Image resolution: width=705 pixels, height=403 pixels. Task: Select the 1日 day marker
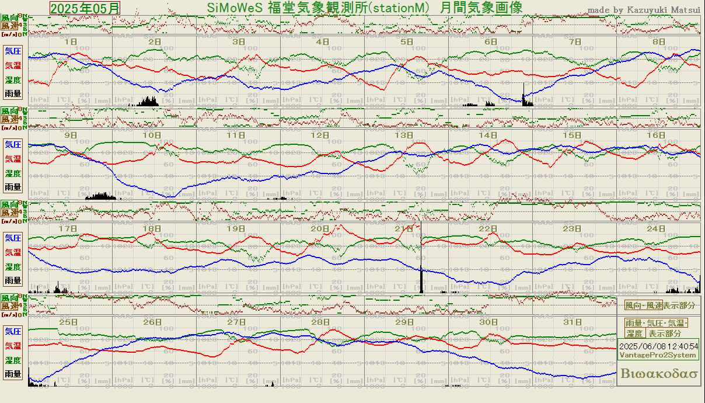coord(70,41)
